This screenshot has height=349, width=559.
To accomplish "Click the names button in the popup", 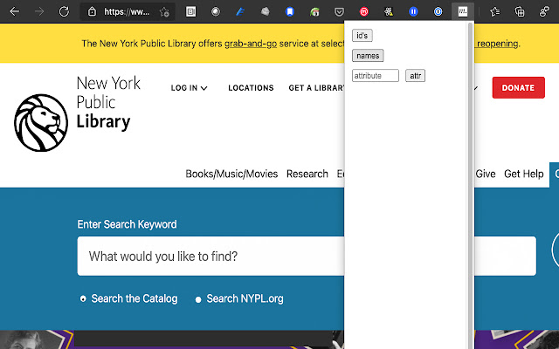I will (368, 56).
